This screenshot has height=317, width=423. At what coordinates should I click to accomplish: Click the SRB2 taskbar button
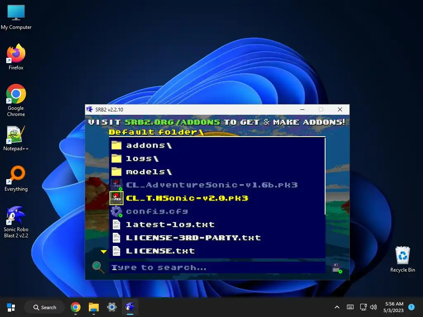point(130,307)
